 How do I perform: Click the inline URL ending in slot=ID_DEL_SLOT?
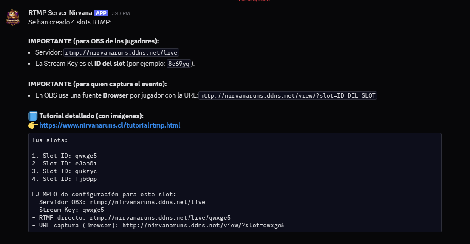[288, 95]
